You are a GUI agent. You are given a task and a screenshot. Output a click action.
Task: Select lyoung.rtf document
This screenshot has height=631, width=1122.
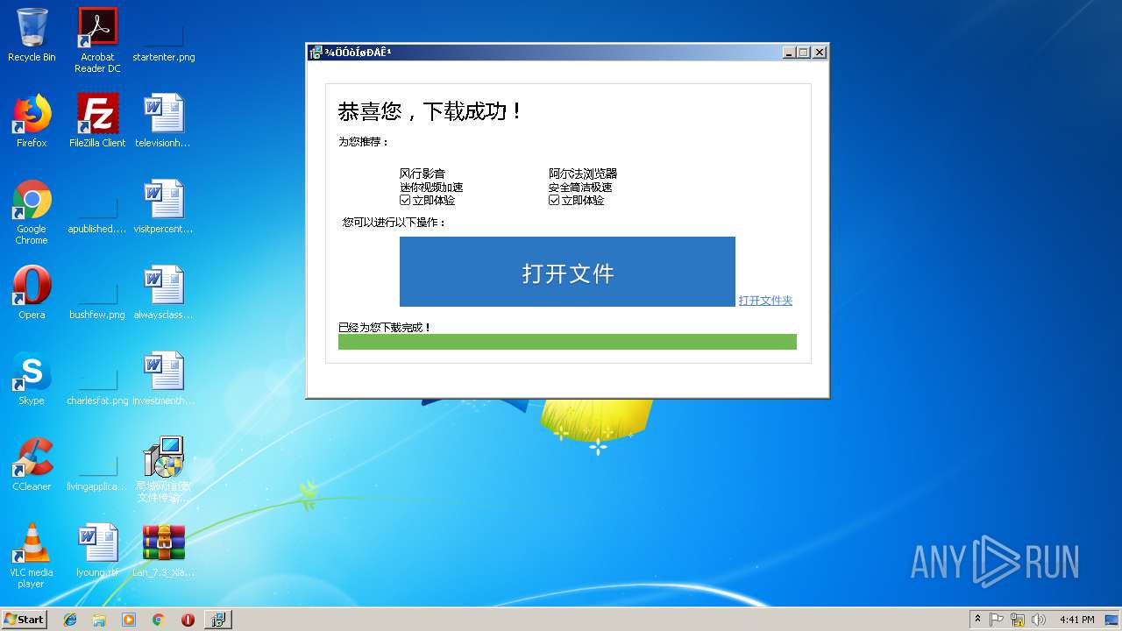tap(97, 551)
